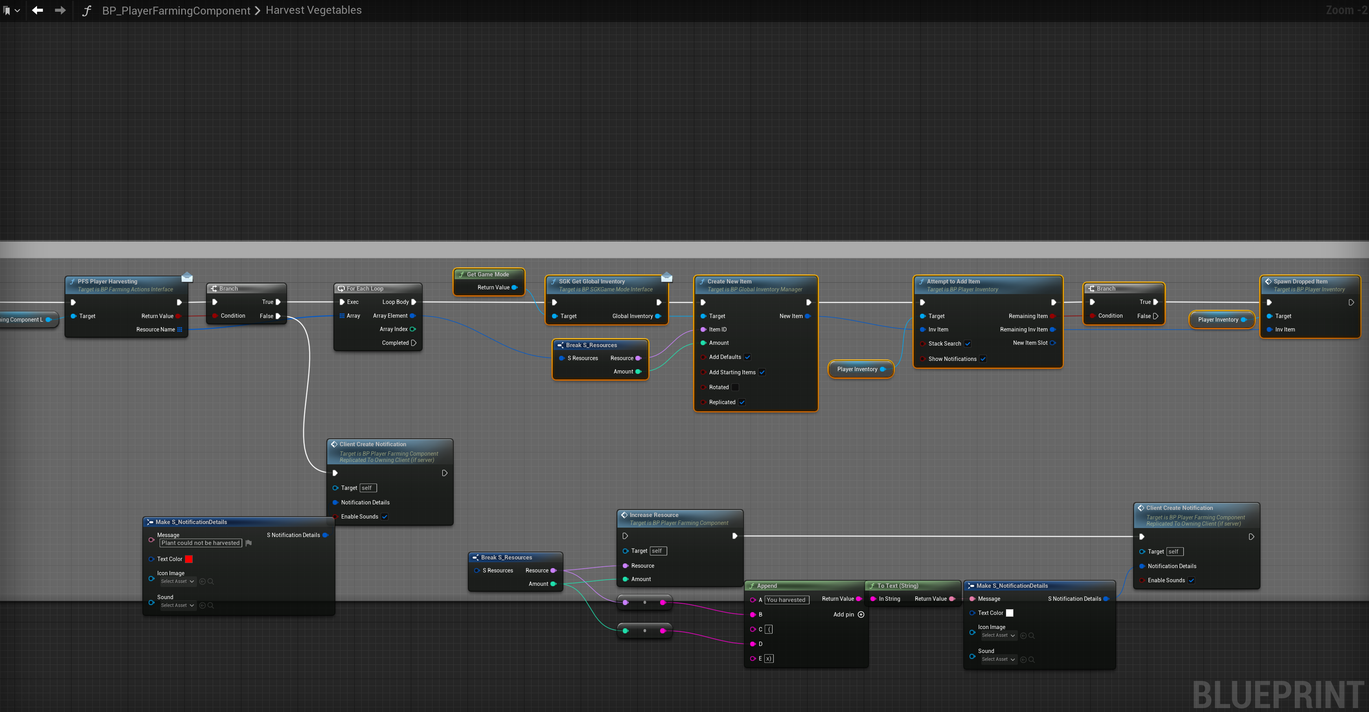1369x712 pixels.
Task: Click the forward navigation arrow
Action: [60, 10]
